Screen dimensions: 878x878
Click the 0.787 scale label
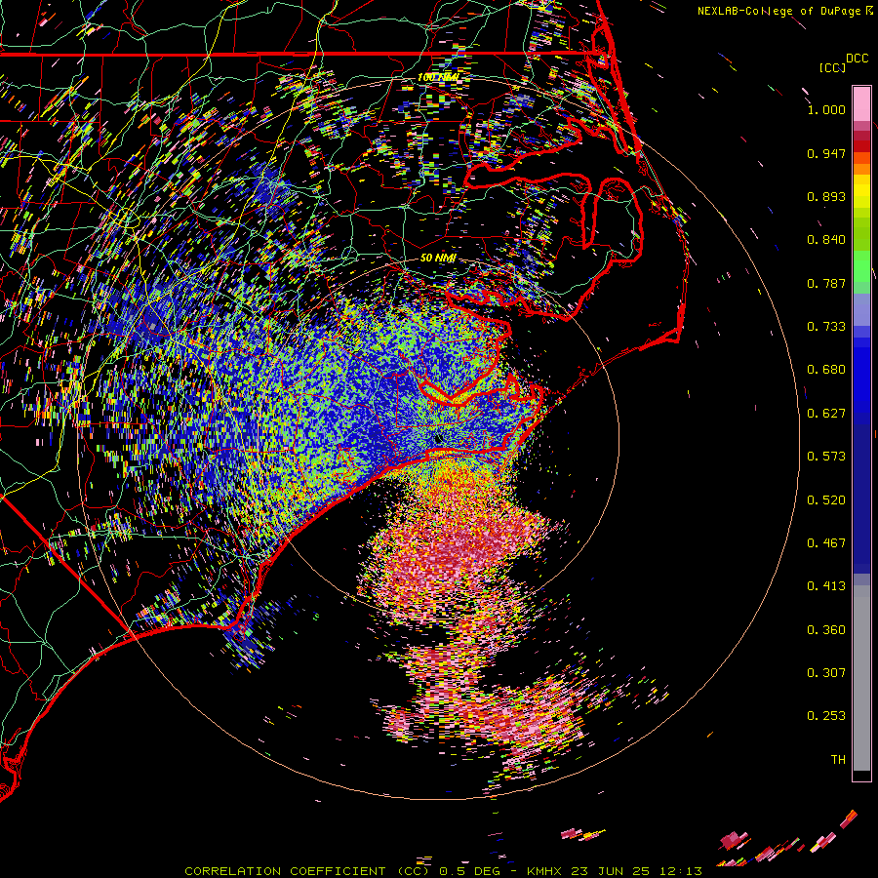[x=826, y=283]
